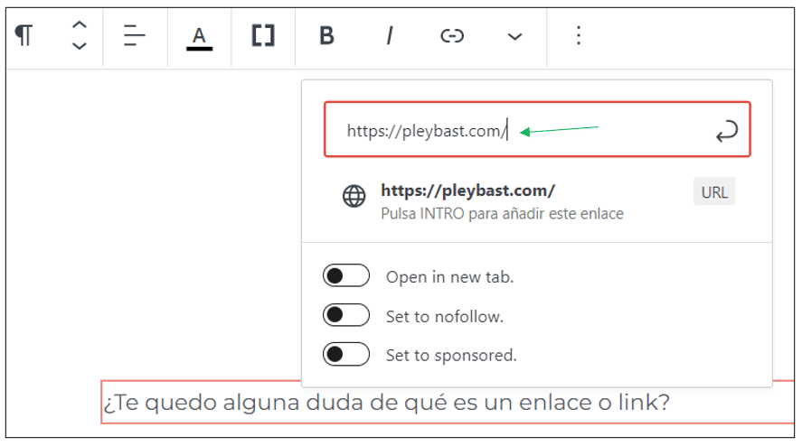Move block up with the up arrow
802x446 pixels.
[80, 26]
